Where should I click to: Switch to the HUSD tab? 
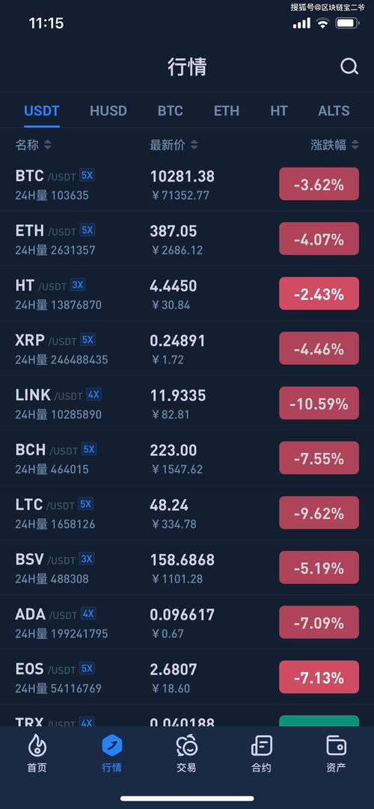(x=108, y=111)
